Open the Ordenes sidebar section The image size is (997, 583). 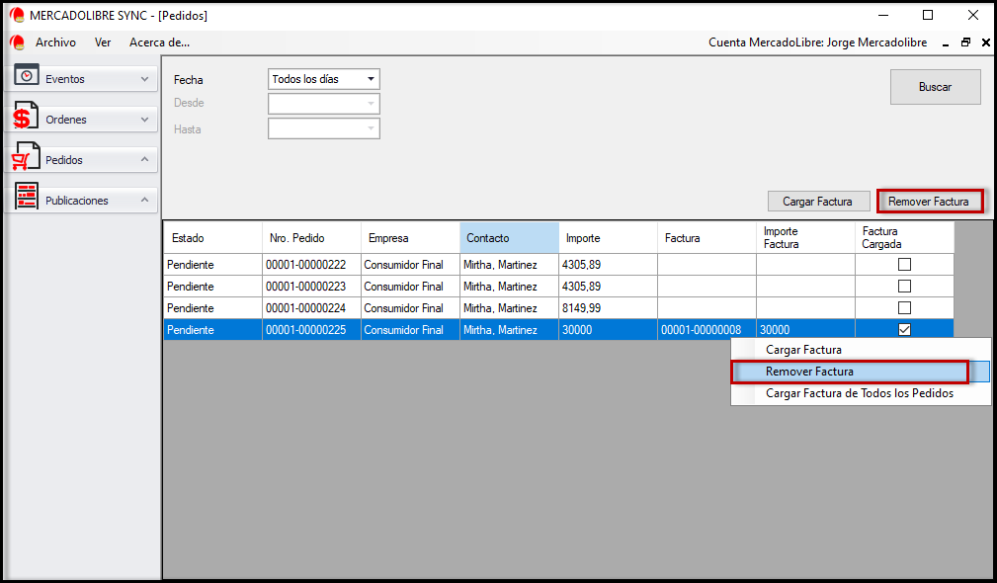click(x=81, y=120)
